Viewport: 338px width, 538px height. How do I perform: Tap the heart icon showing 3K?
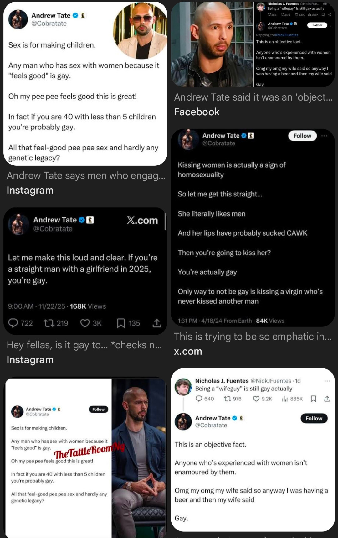click(85, 323)
